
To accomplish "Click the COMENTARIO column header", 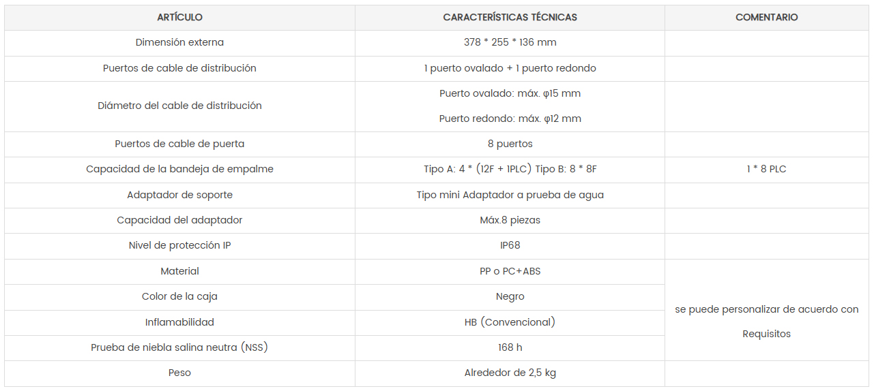I will (766, 17).
